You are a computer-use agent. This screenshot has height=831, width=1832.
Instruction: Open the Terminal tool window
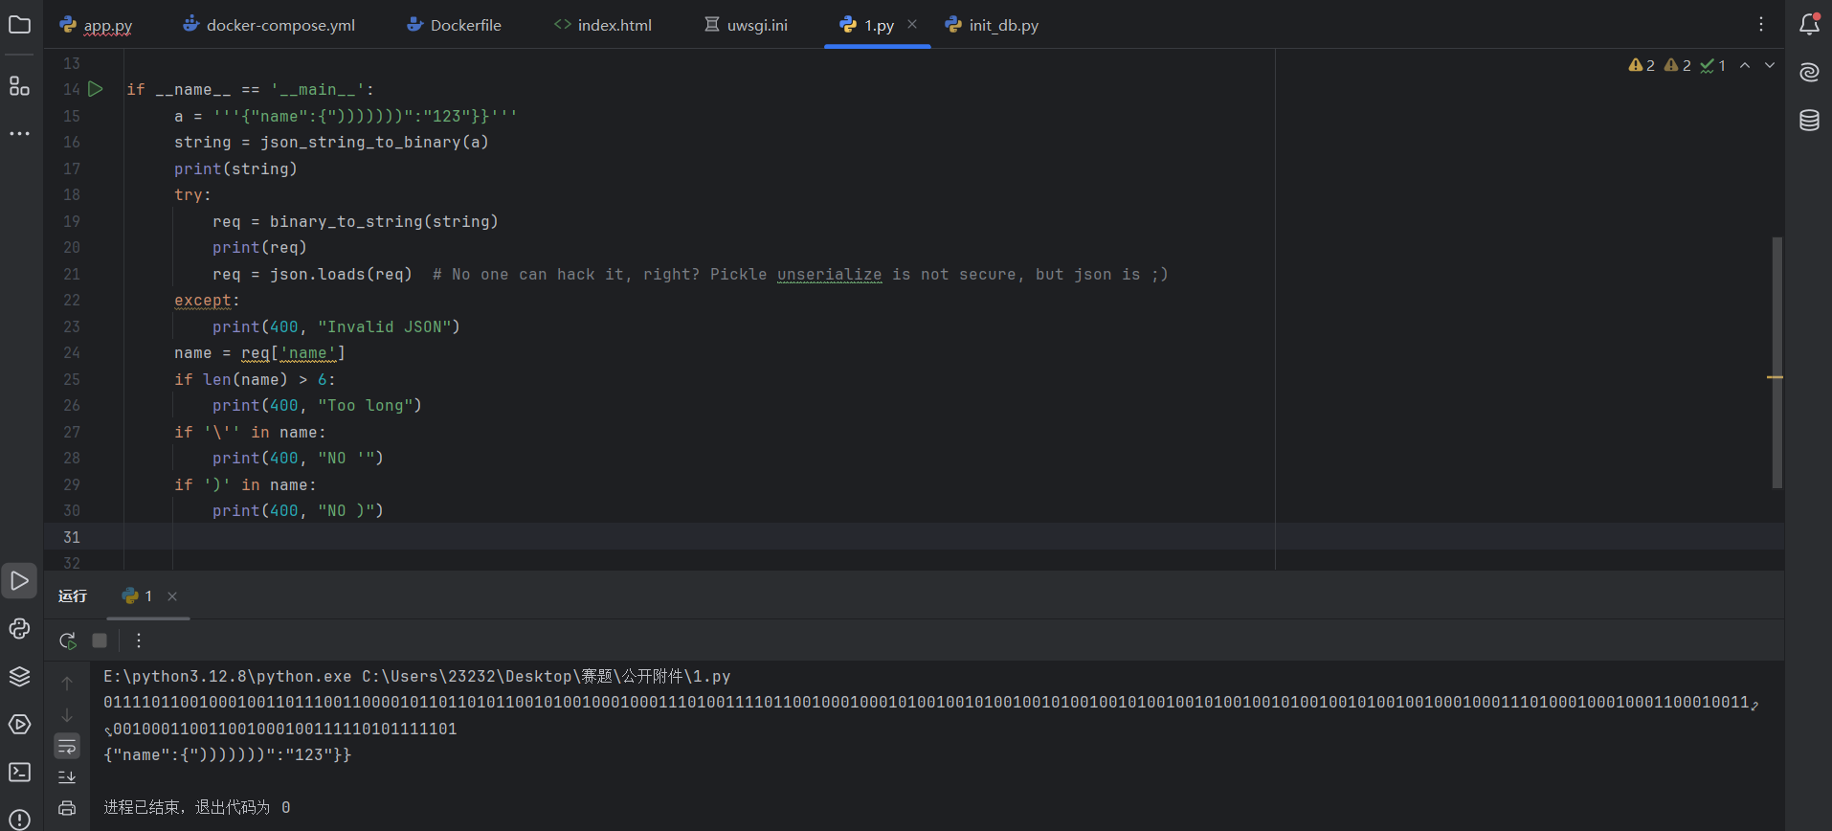19,773
